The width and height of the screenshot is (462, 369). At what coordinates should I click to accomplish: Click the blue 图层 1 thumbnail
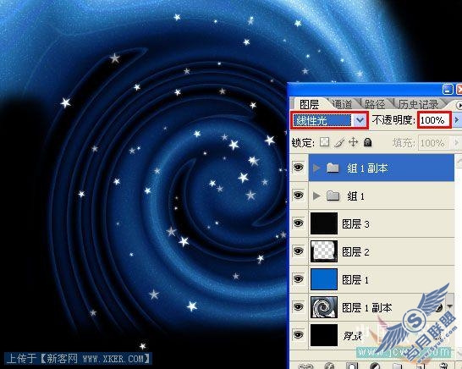click(324, 278)
